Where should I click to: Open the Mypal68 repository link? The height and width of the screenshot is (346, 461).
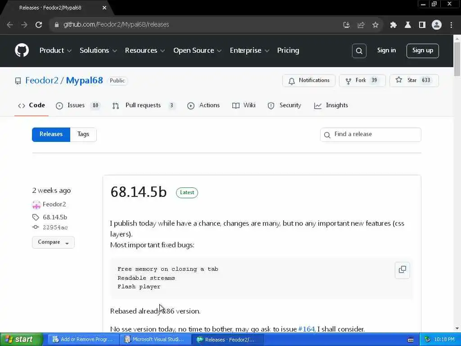click(x=84, y=80)
